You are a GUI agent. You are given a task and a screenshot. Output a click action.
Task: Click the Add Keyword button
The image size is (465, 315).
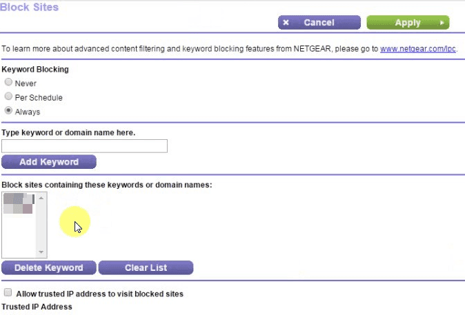[x=48, y=162]
